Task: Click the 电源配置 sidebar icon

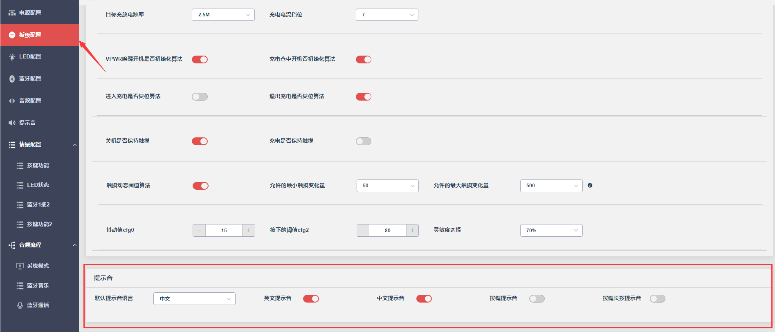Action: (x=12, y=13)
